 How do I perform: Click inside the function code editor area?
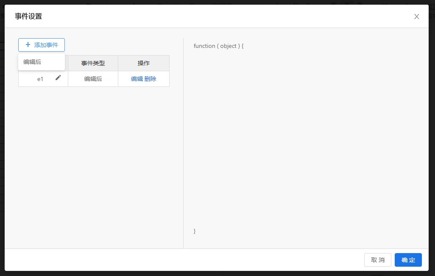pos(305,139)
